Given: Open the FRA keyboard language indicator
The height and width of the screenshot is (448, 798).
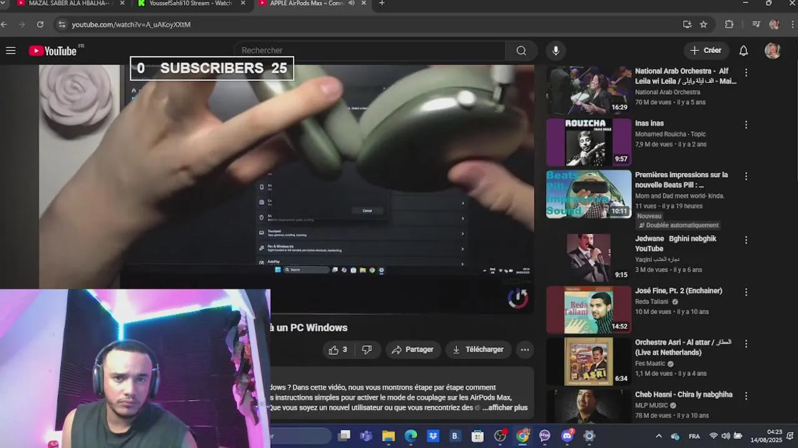Looking at the screenshot, I should (694, 436).
